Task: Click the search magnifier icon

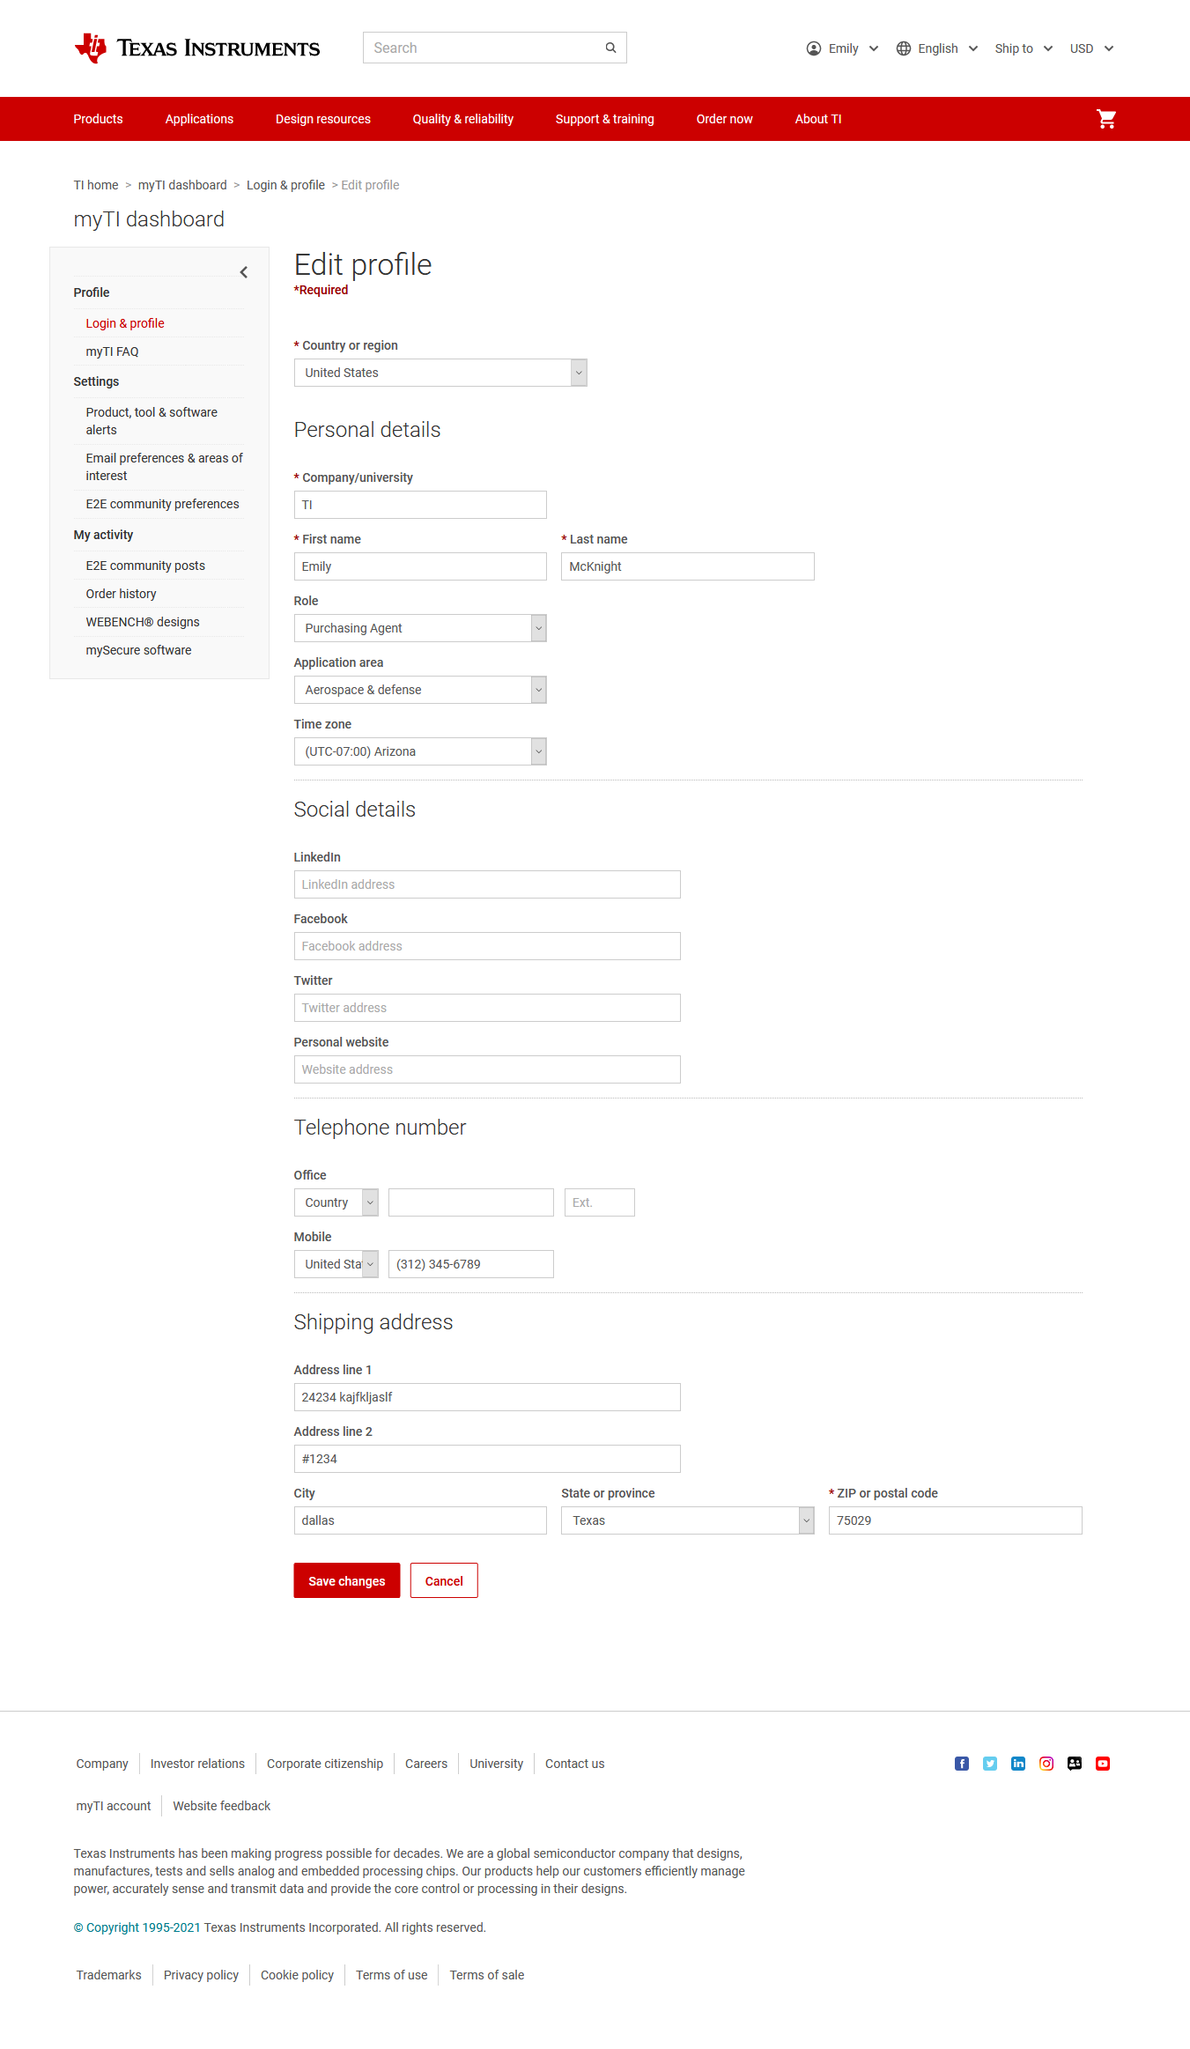Action: tap(610, 48)
